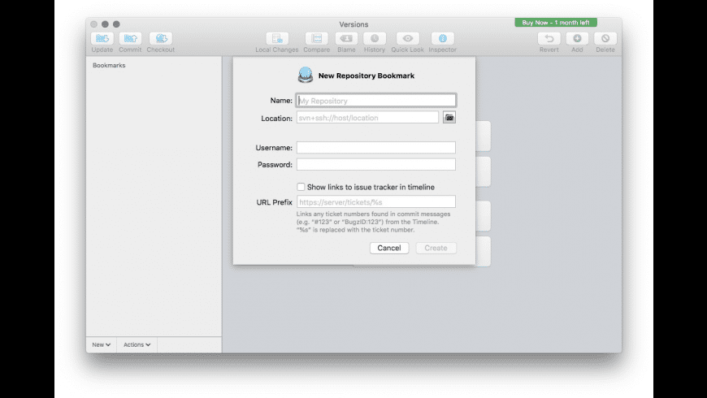Open the History view
This screenshot has width=707, height=398.
click(375, 39)
